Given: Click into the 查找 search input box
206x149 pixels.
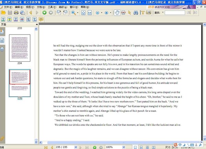Looking at the screenshot, I should 175,13.
